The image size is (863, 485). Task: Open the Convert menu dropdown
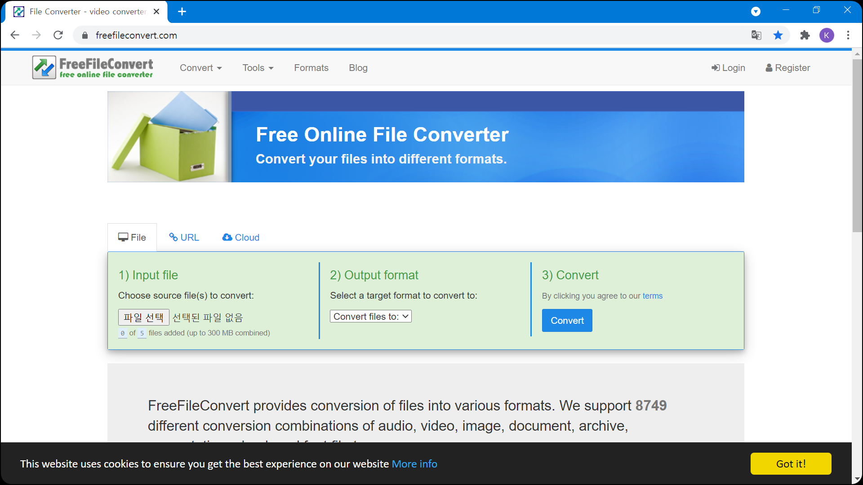(201, 67)
